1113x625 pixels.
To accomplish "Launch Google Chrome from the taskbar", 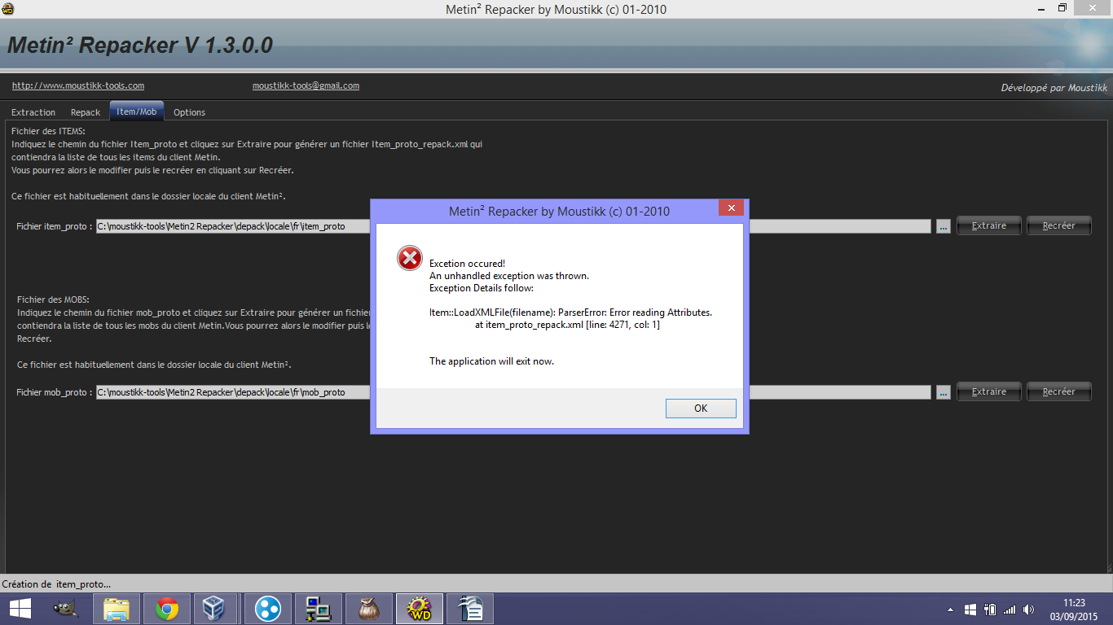I will click(167, 609).
